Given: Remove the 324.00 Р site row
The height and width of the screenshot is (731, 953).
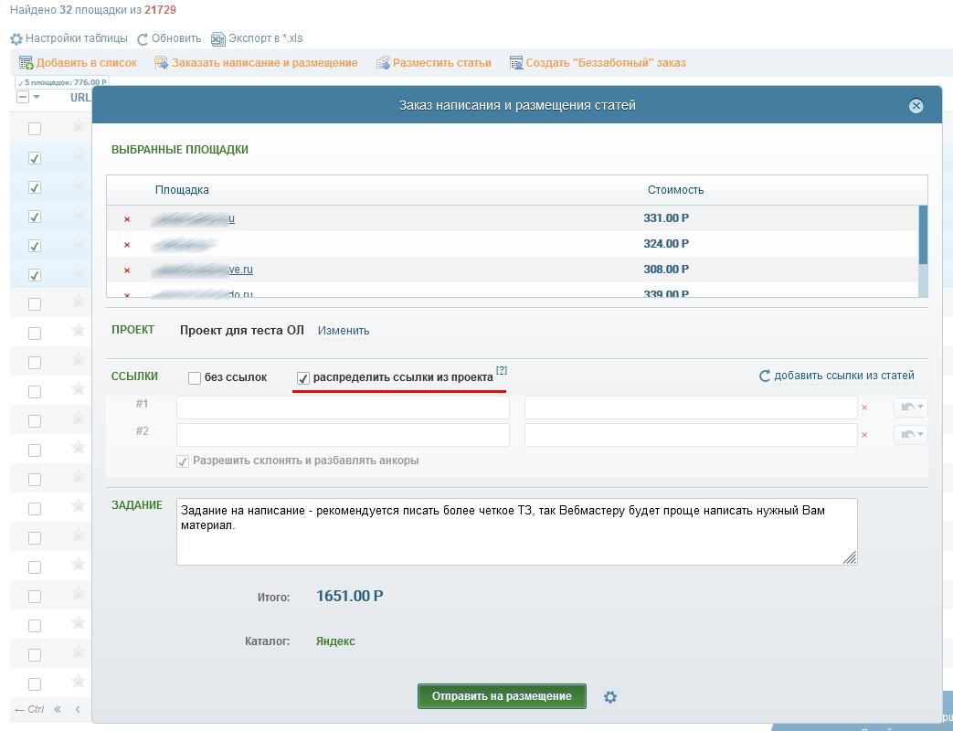Looking at the screenshot, I should [x=127, y=244].
